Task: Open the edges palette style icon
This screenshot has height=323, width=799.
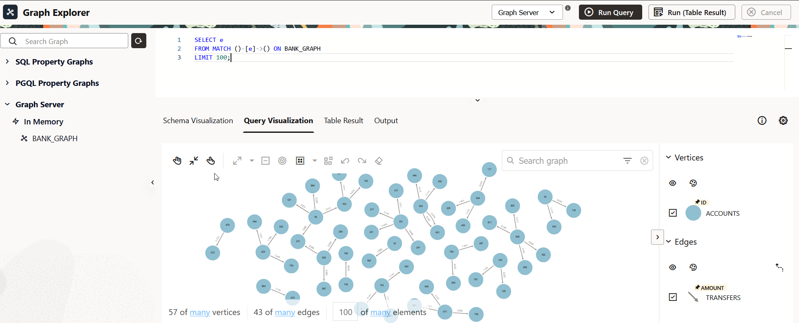Action: click(x=693, y=267)
